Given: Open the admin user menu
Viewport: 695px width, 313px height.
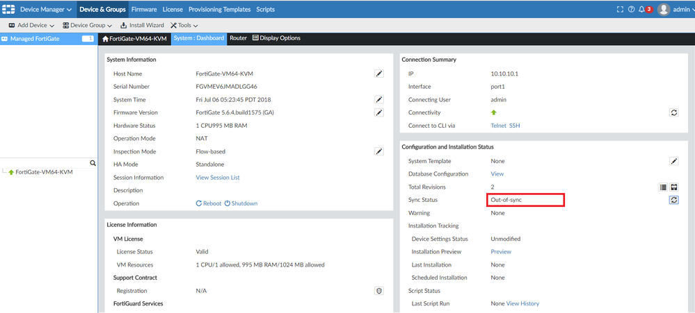Looking at the screenshot, I should (675, 10).
